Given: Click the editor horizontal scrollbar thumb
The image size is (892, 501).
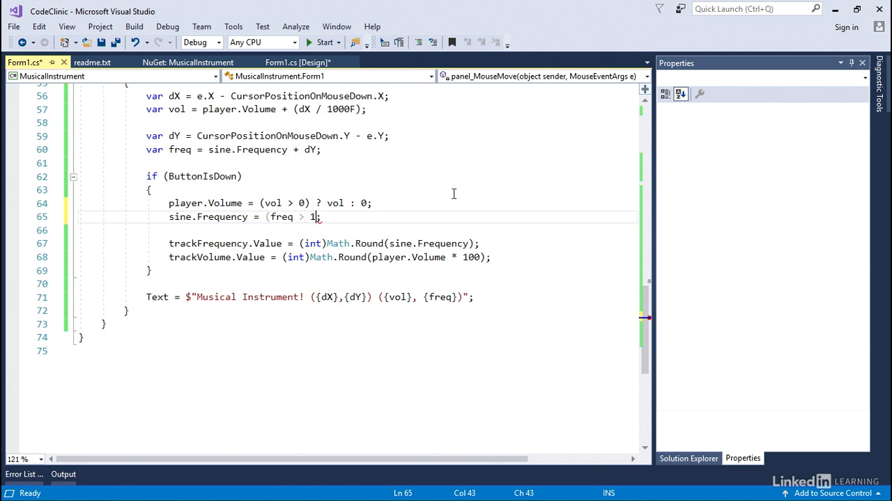Looking at the screenshot, I should coord(291,459).
